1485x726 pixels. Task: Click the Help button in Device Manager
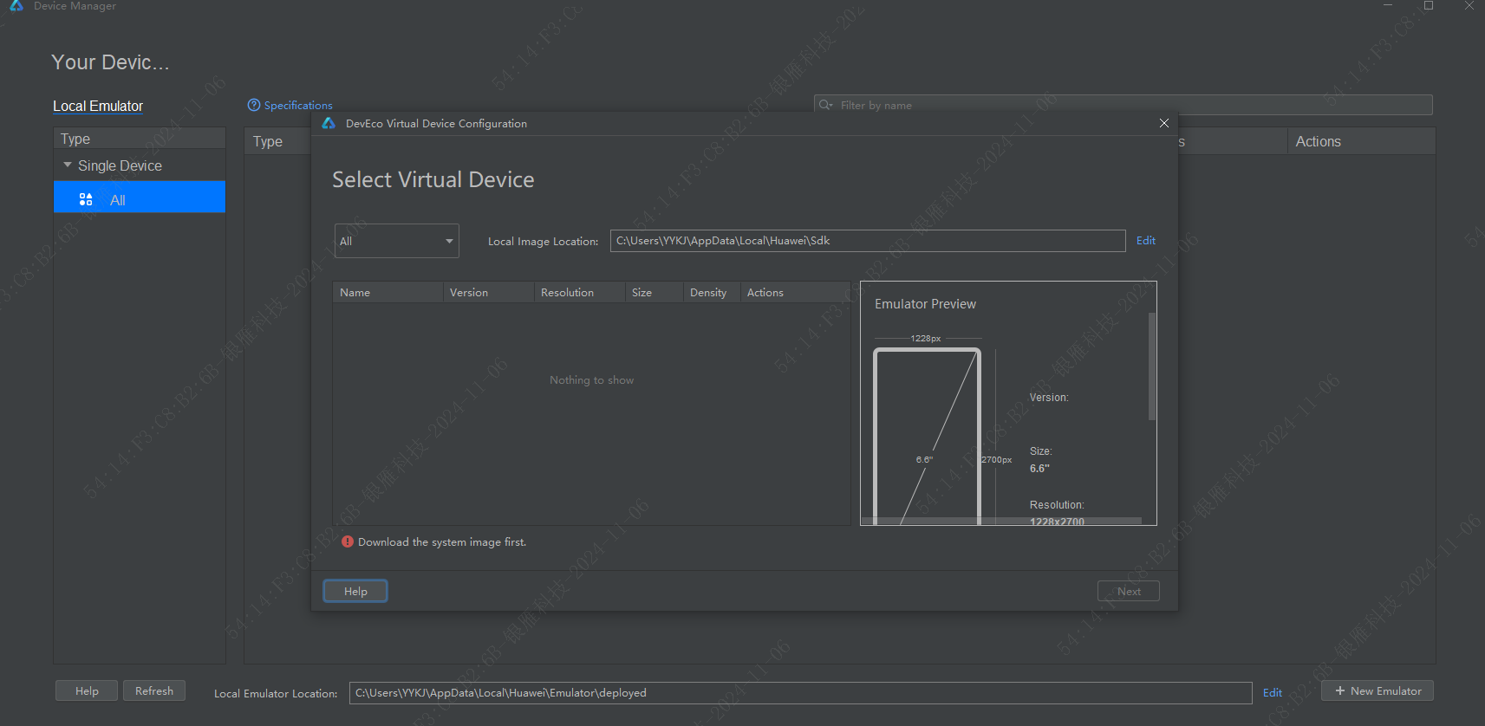point(87,690)
